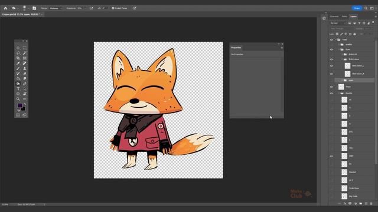
Task: Delete the layer with the trash icon
Action: coord(372,204)
